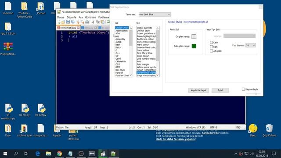Enable the Eğik italic checkbox
The width and height of the screenshot is (281, 158).
point(211,47)
